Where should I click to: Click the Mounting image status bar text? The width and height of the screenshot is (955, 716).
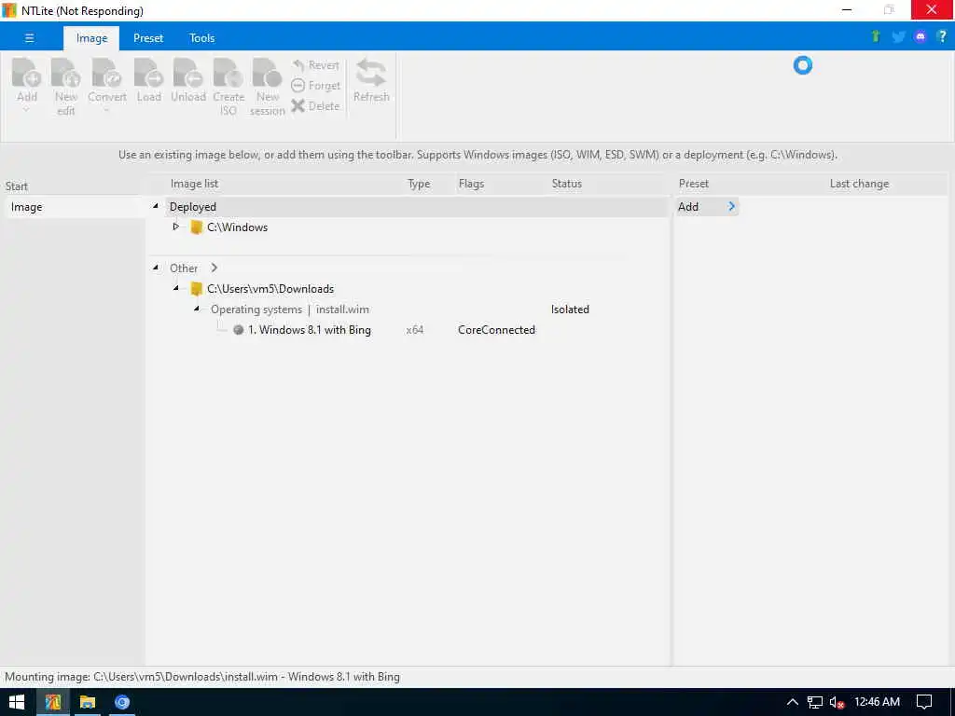tap(202, 677)
